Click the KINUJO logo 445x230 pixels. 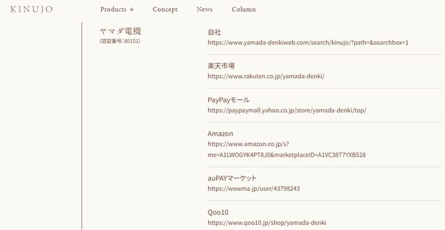click(31, 10)
